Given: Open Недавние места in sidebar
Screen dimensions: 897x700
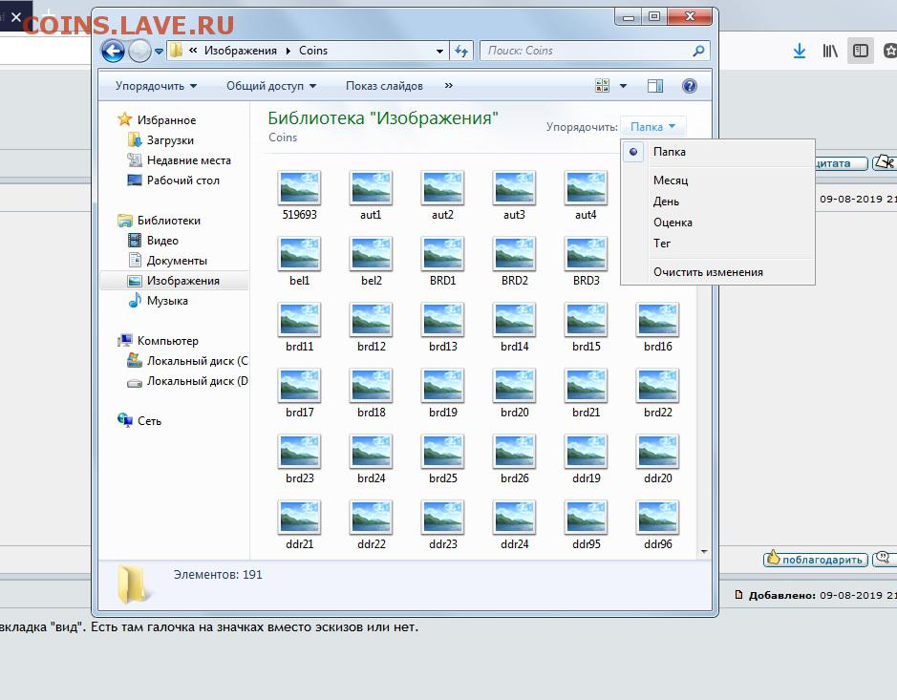Looking at the screenshot, I should [179, 160].
